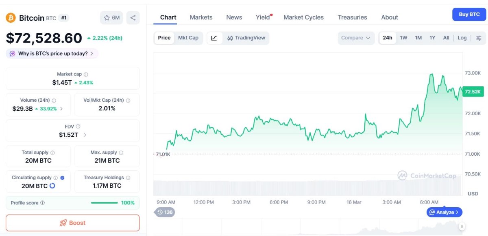This screenshot has width=488, height=236.
Task: Open the chart settings sliders icon
Action: (479, 38)
